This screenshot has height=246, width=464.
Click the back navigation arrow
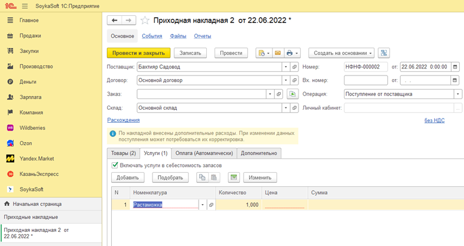[x=115, y=21]
